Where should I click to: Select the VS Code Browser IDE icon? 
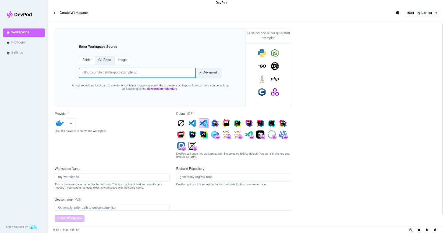204,123
